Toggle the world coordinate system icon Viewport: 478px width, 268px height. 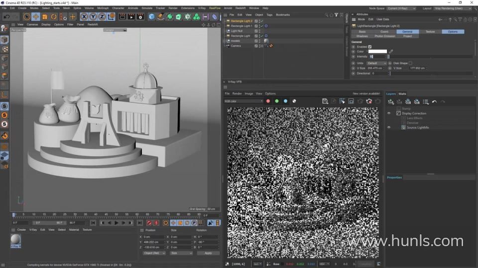(111, 17)
